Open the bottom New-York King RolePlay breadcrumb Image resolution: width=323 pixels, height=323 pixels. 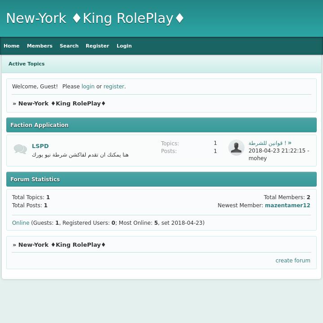click(x=62, y=245)
